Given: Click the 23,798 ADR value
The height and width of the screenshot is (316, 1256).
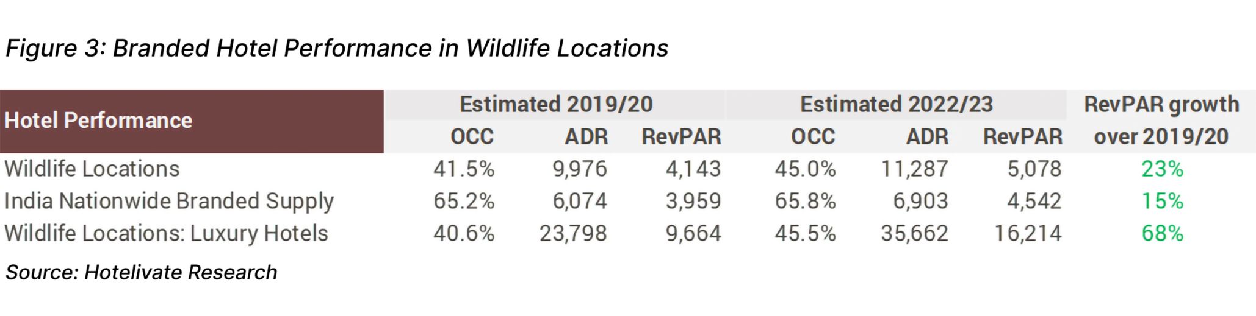Looking at the screenshot, I should tap(573, 233).
